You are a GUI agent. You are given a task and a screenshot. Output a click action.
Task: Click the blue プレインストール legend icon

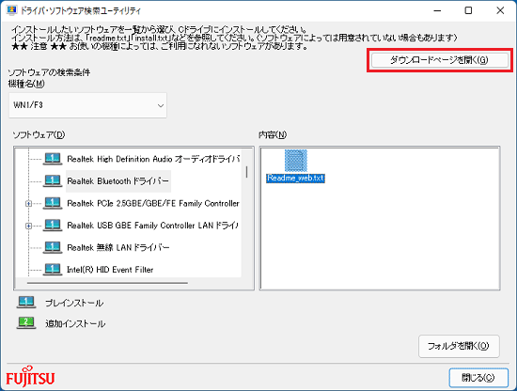point(26,302)
